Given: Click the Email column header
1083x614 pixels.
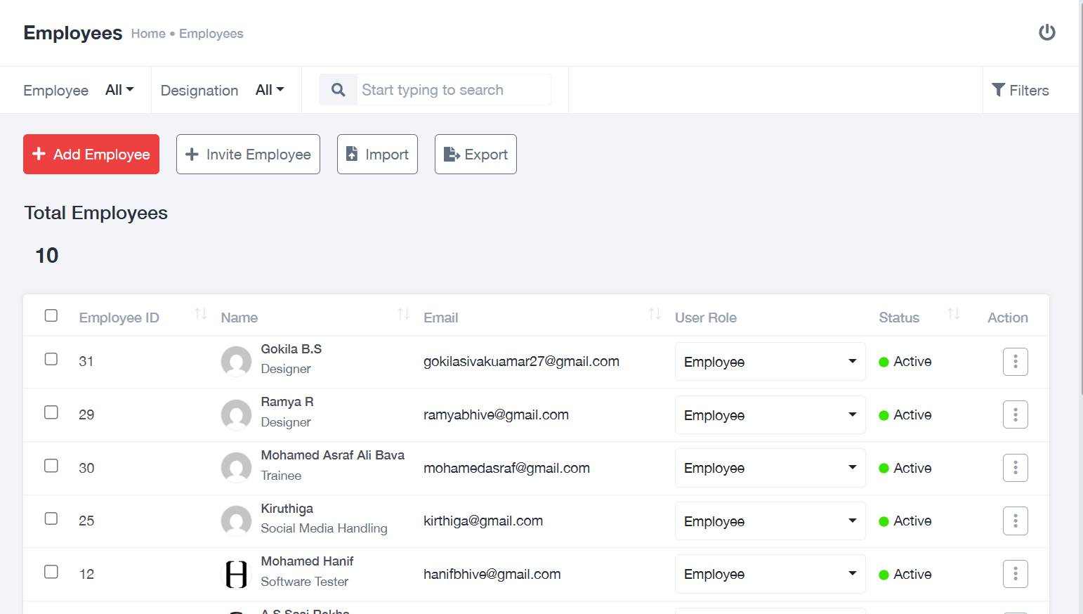Looking at the screenshot, I should [x=441, y=318].
